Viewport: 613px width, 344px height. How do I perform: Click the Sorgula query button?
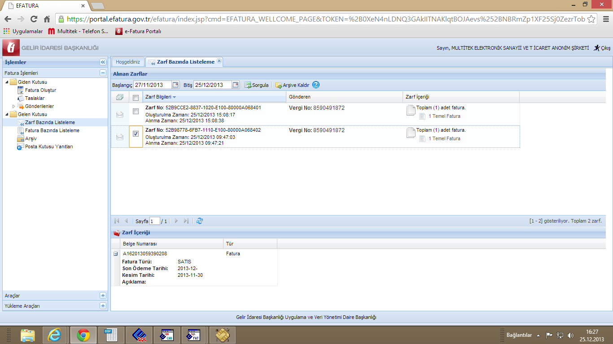click(x=257, y=85)
